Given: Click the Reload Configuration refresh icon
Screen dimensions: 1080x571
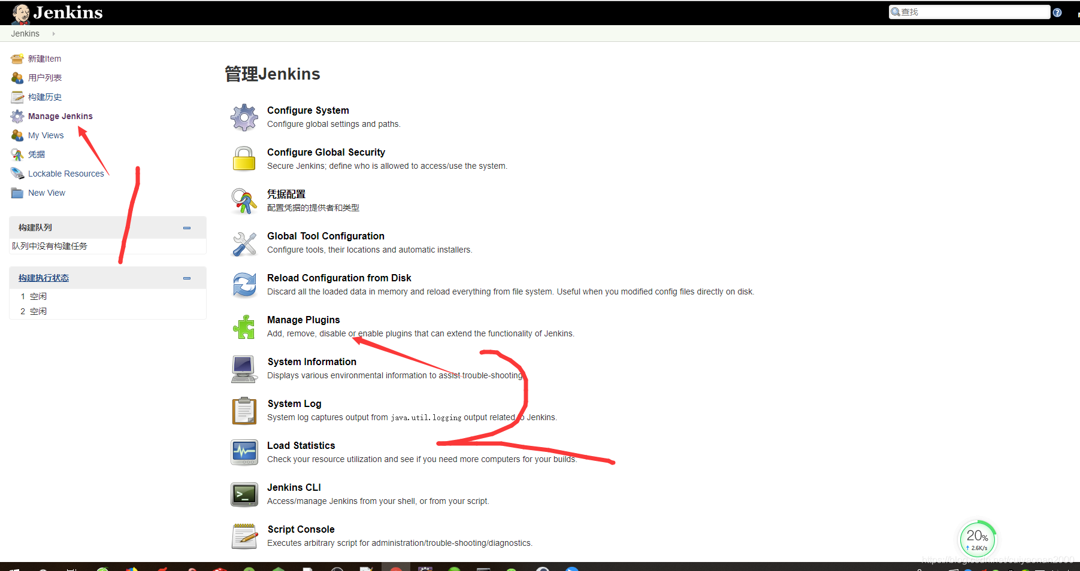Looking at the screenshot, I should [244, 285].
